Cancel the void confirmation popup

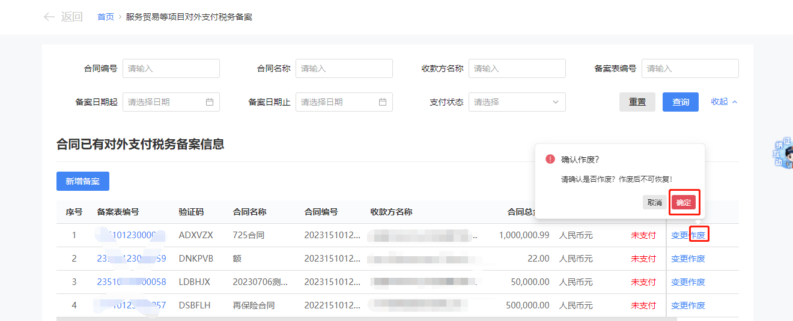pos(654,203)
